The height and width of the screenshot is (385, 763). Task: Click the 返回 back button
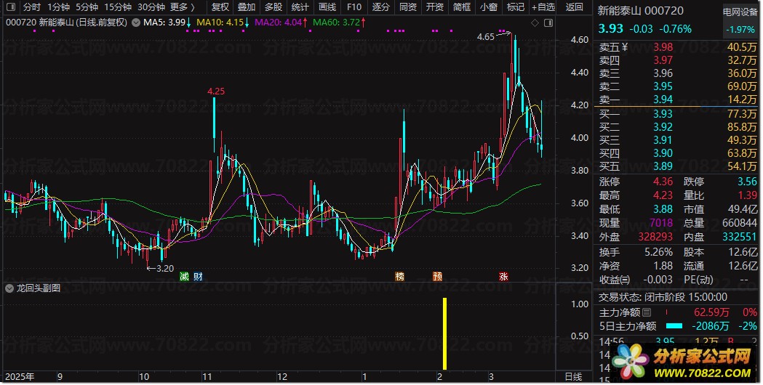pyautogui.click(x=575, y=7)
